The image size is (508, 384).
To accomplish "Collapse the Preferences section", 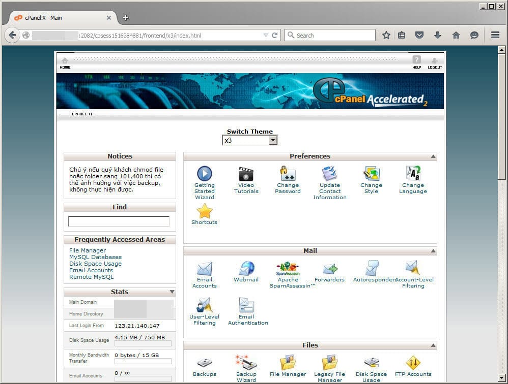I will coord(433,156).
